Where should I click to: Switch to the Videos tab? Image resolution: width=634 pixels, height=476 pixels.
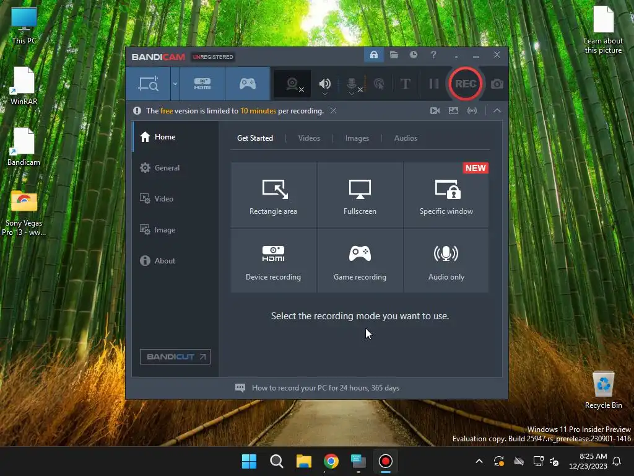[309, 138]
